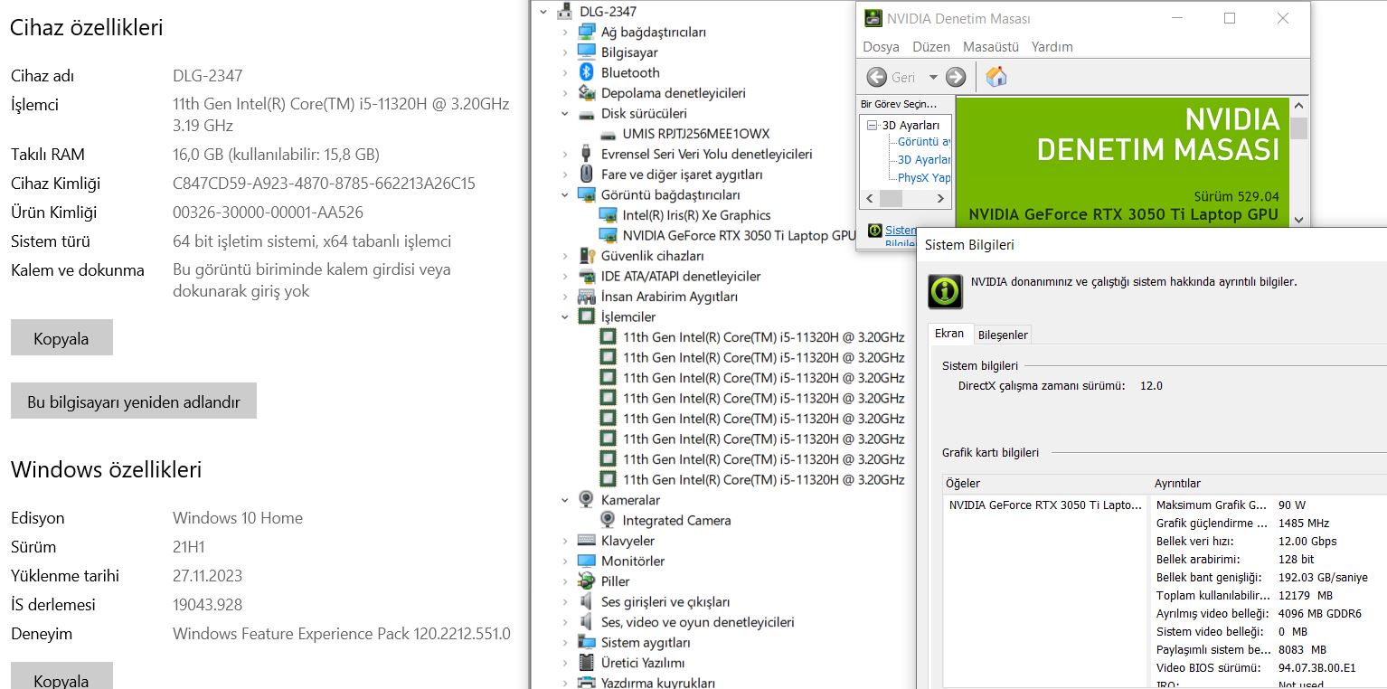Click the Sistem aygıtları icon
This screenshot has width=1387, height=689.
tap(587, 642)
